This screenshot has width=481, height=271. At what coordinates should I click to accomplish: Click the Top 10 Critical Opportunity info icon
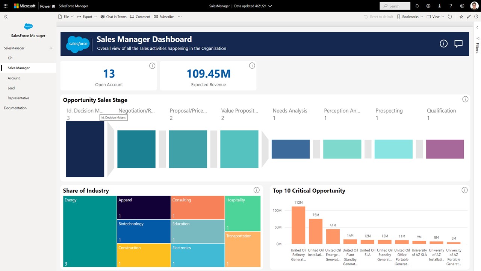click(x=465, y=190)
